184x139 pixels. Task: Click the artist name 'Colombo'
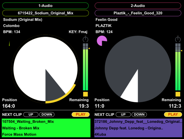11,26
